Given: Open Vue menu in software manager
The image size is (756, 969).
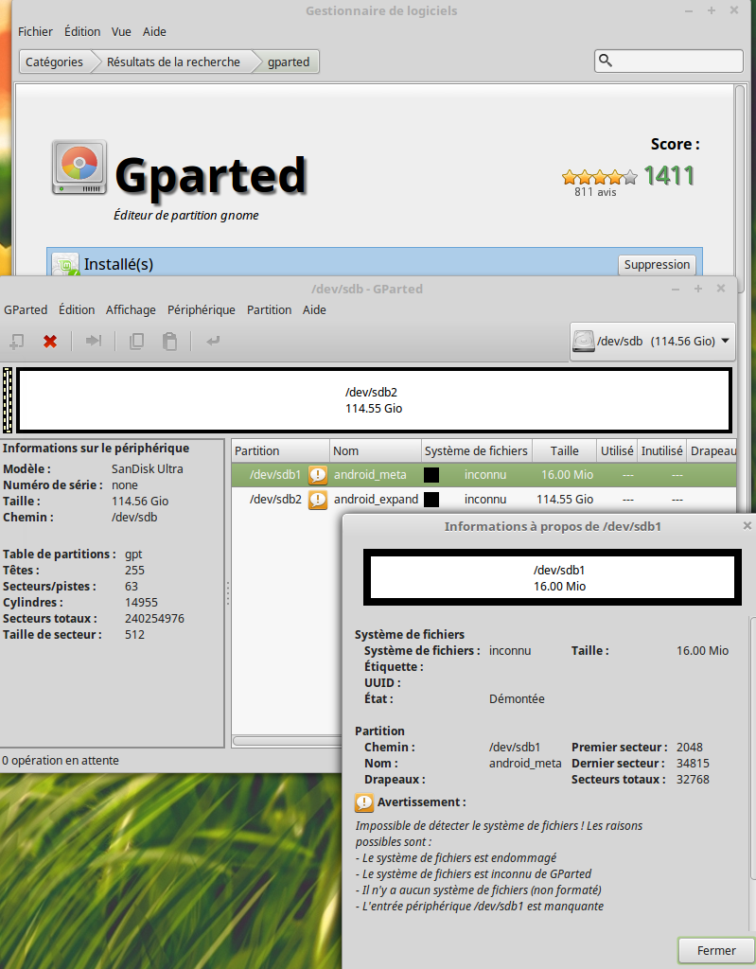Looking at the screenshot, I should 121,31.
